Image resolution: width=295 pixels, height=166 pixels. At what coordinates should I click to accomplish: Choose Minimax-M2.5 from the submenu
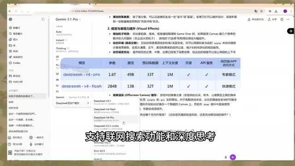click(x=109, y=144)
